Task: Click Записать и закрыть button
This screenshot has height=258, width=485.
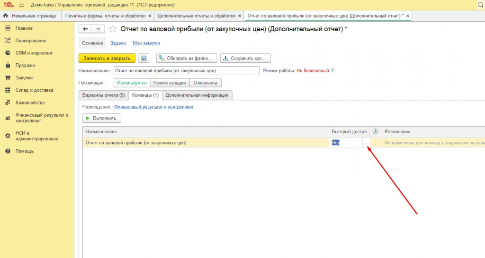Action: (107, 58)
